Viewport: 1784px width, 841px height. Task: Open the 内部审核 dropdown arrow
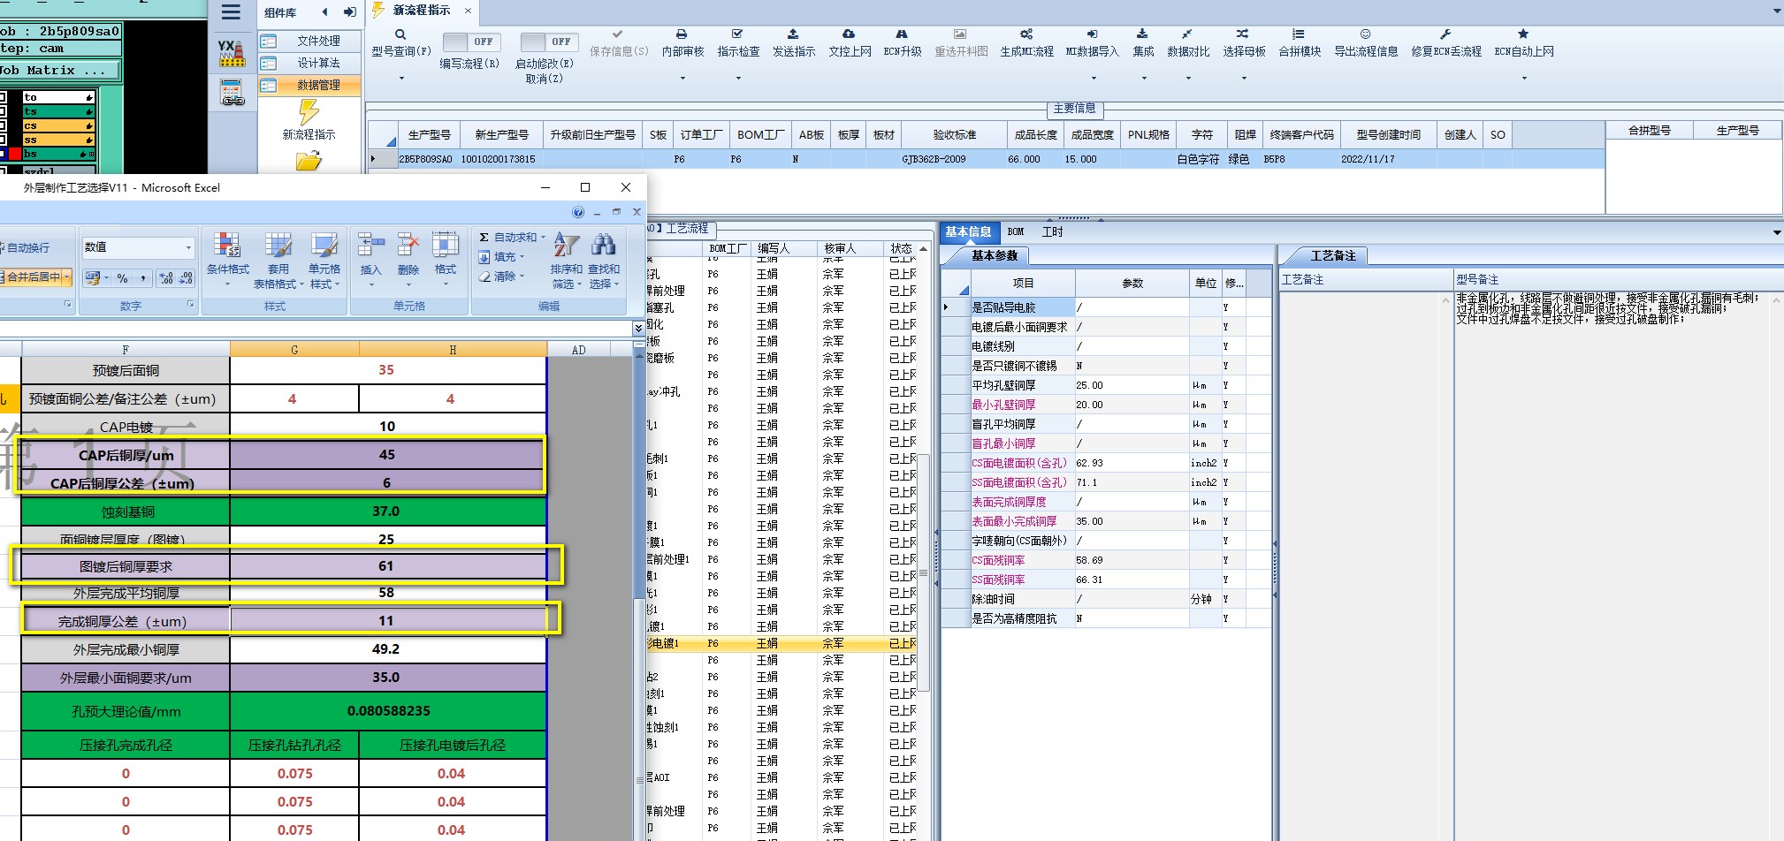(x=682, y=79)
